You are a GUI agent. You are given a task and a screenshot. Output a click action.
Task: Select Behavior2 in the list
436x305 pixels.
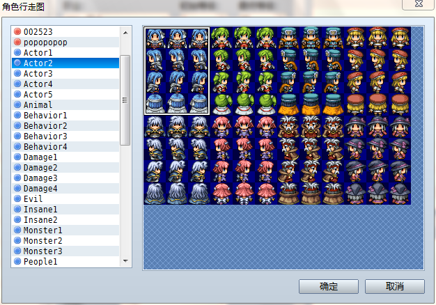[x=65, y=125]
